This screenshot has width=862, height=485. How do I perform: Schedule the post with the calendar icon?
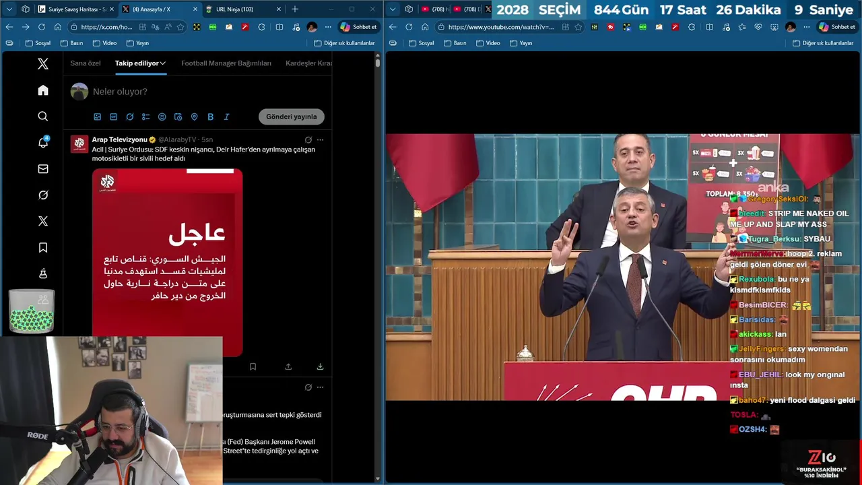pyautogui.click(x=178, y=117)
